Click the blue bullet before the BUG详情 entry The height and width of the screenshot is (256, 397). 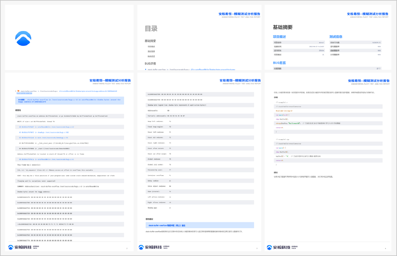(145, 69)
